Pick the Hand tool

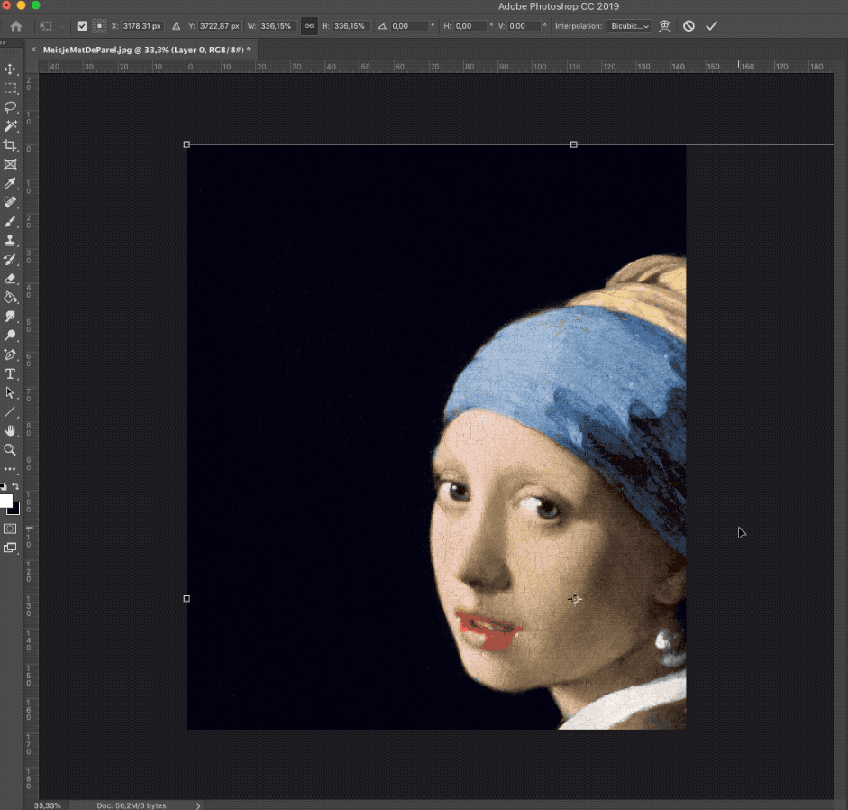[x=11, y=430]
